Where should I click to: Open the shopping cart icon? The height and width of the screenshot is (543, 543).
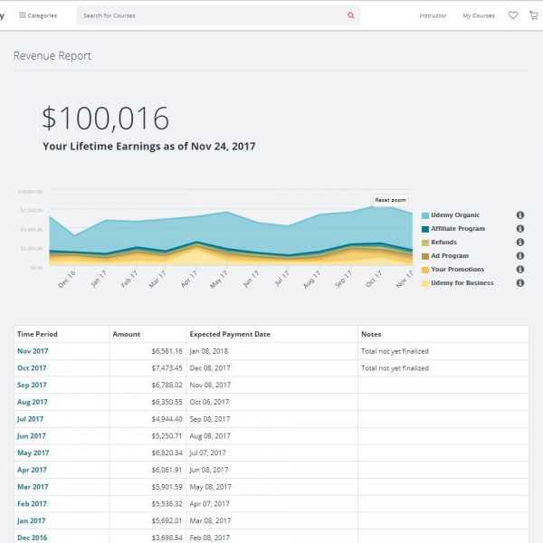coord(534,15)
